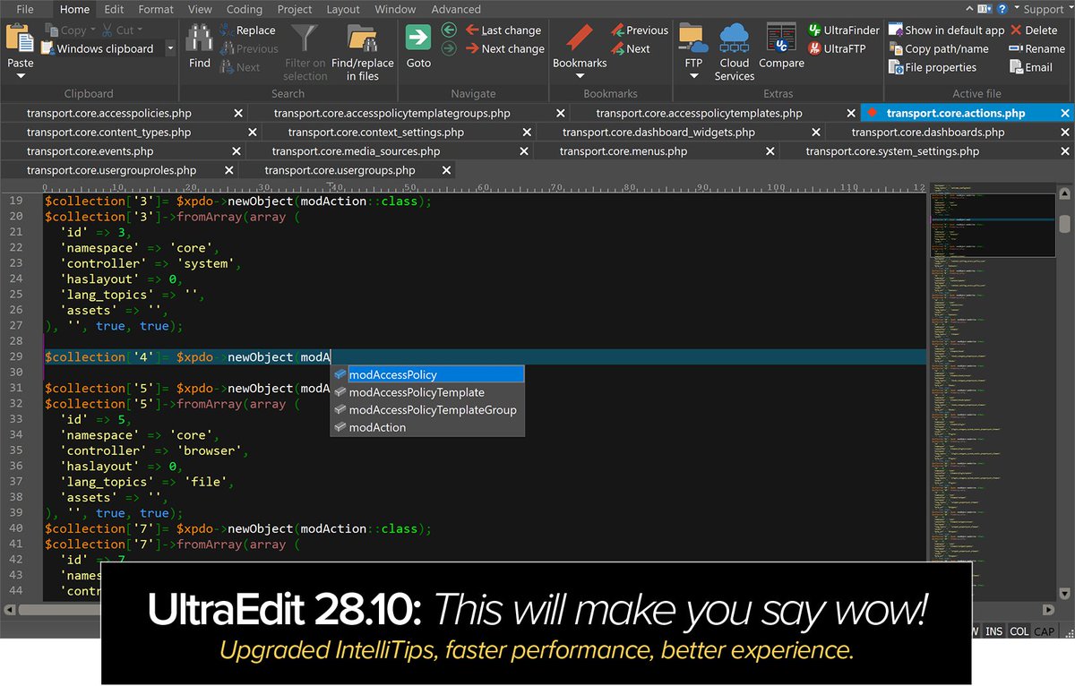The image size is (1075, 686).
Task: Open the Window ribbon tab
Action: coord(395,9)
